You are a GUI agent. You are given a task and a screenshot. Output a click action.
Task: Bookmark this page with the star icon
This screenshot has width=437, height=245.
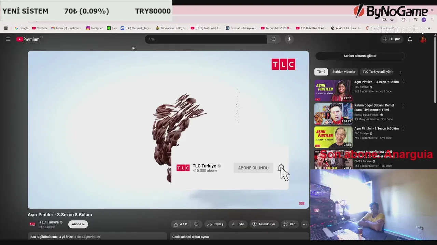(x=392, y=20)
